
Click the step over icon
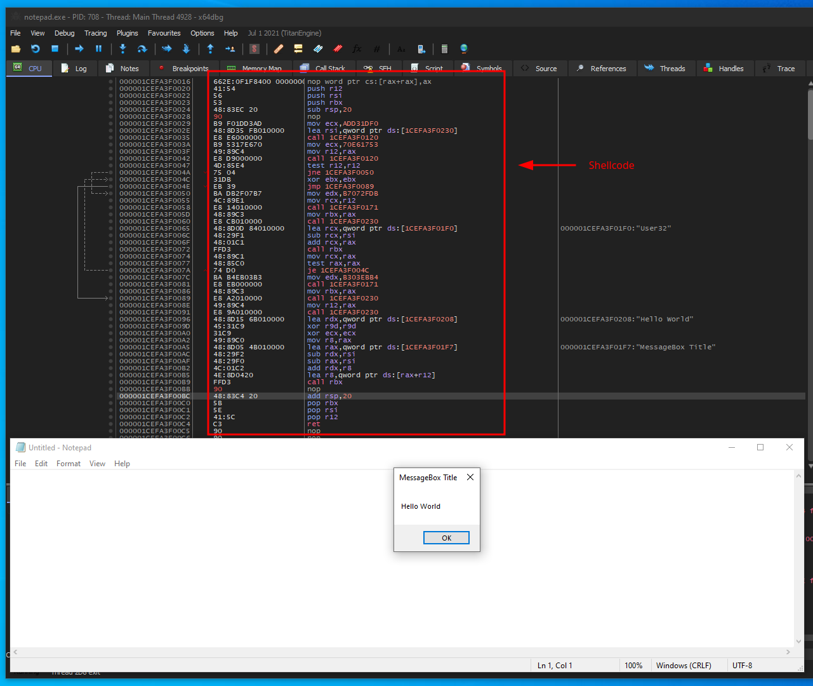click(x=142, y=49)
